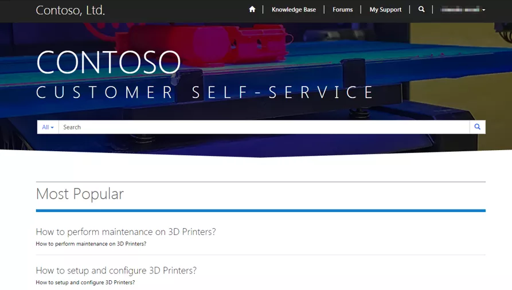512x290 pixels.
Task: Focus the Search text field
Action: click(264, 127)
